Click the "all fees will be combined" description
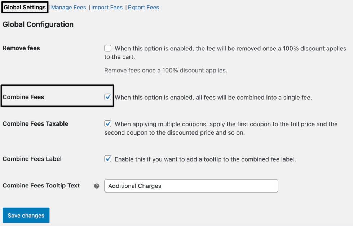Image resolution: width=353 pixels, height=226 pixels. (213, 97)
